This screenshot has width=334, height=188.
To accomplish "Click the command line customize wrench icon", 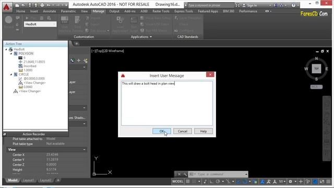I will click(x=185, y=174).
